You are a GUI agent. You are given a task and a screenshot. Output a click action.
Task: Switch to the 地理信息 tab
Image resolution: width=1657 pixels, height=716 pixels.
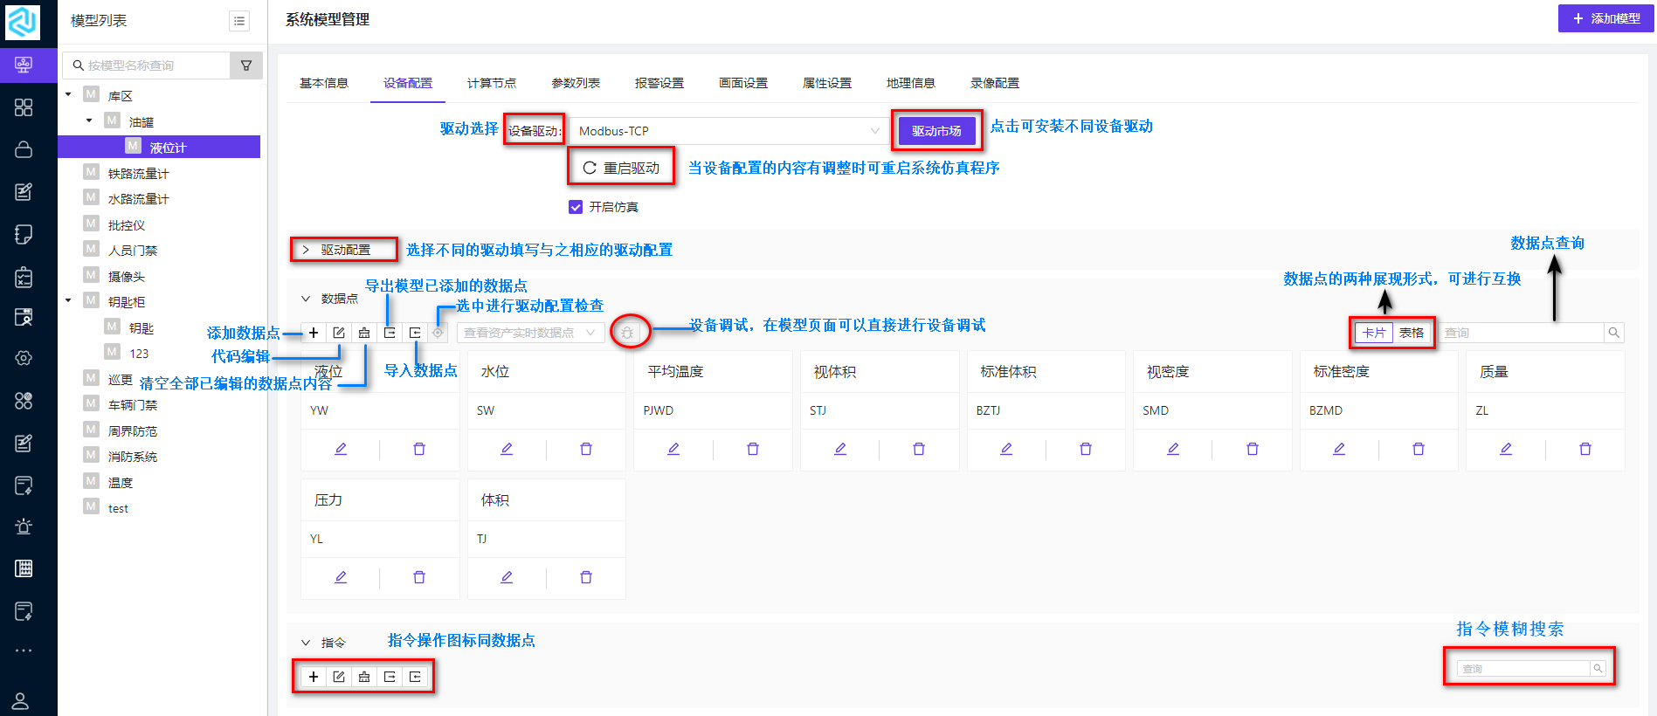click(911, 83)
